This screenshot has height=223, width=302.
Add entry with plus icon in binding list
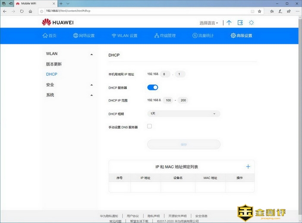tap(248, 167)
